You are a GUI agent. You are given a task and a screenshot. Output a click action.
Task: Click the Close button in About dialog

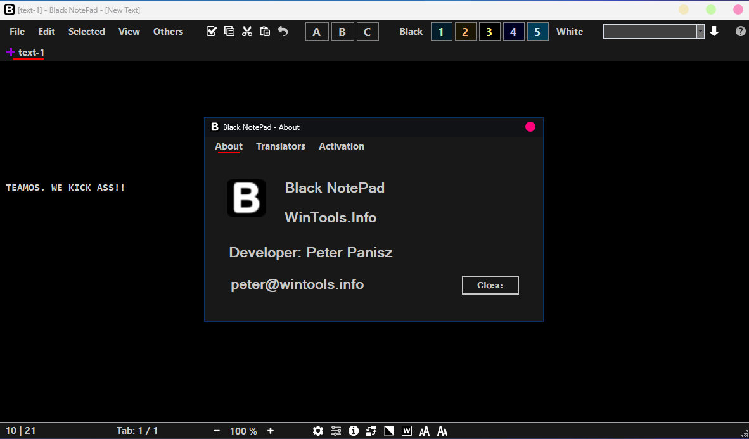(490, 285)
